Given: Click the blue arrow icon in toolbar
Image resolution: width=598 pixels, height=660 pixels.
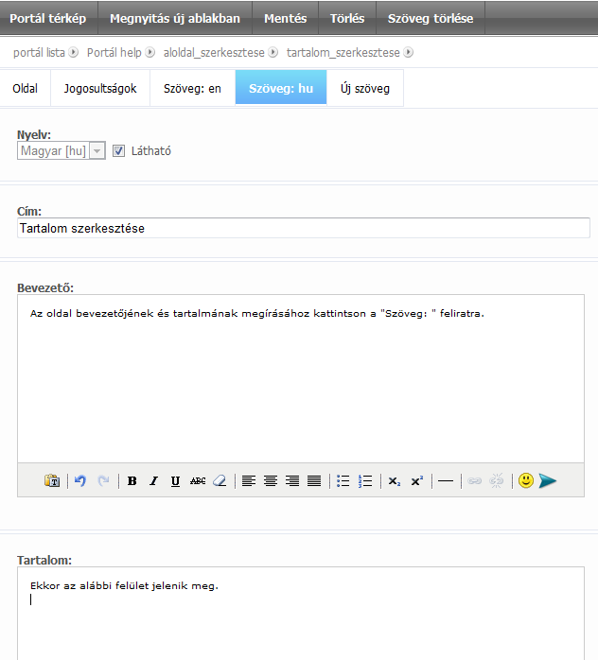Looking at the screenshot, I should (548, 480).
